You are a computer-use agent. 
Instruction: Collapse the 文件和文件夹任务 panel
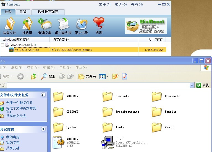coord(43,95)
